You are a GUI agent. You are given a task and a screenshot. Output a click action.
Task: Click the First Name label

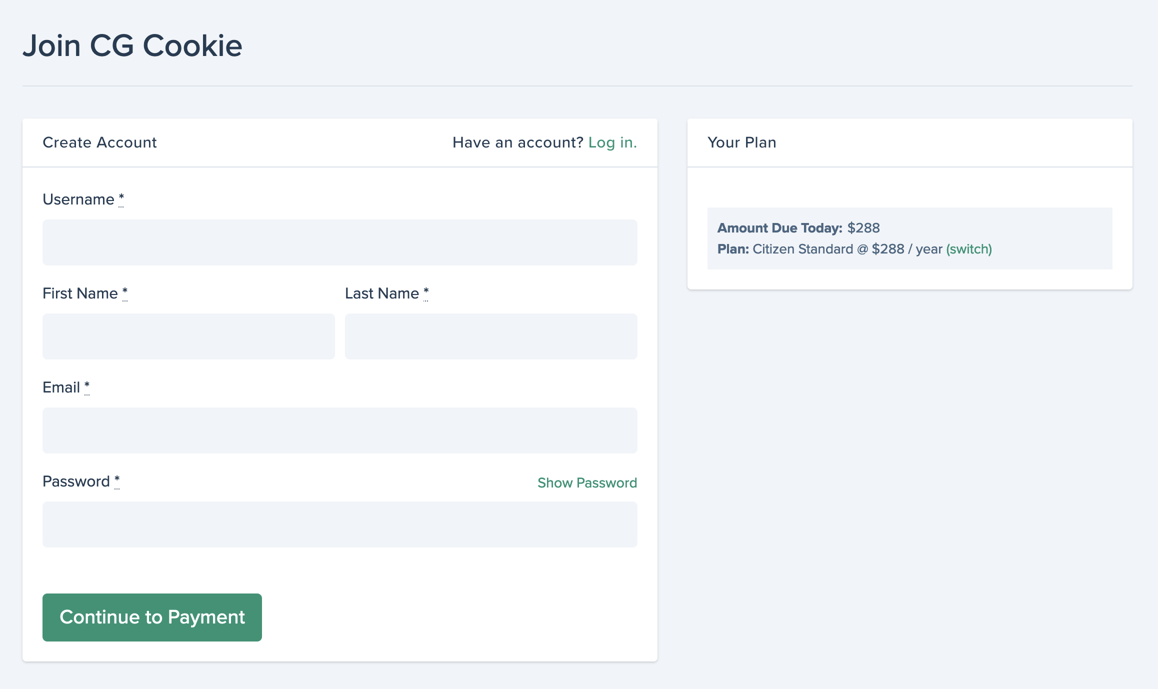(85, 293)
